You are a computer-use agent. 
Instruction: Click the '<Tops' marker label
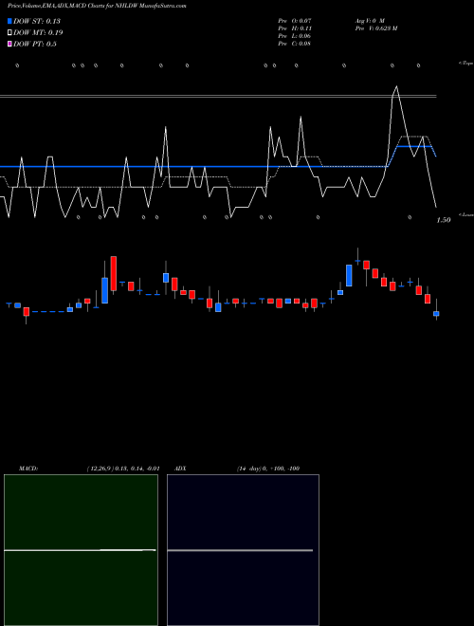click(465, 64)
